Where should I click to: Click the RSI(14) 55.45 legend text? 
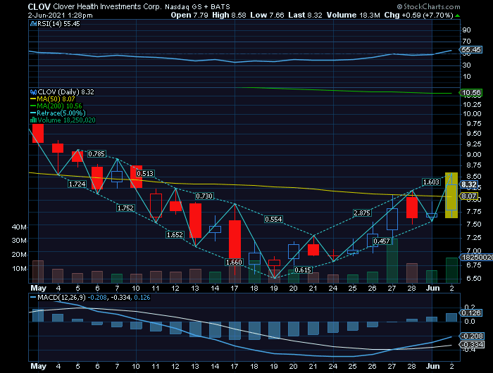(58, 24)
